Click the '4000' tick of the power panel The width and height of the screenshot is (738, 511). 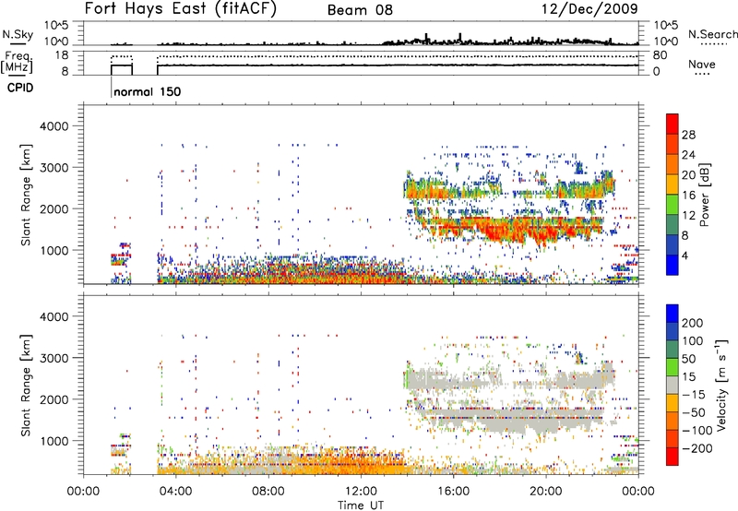[54, 126]
